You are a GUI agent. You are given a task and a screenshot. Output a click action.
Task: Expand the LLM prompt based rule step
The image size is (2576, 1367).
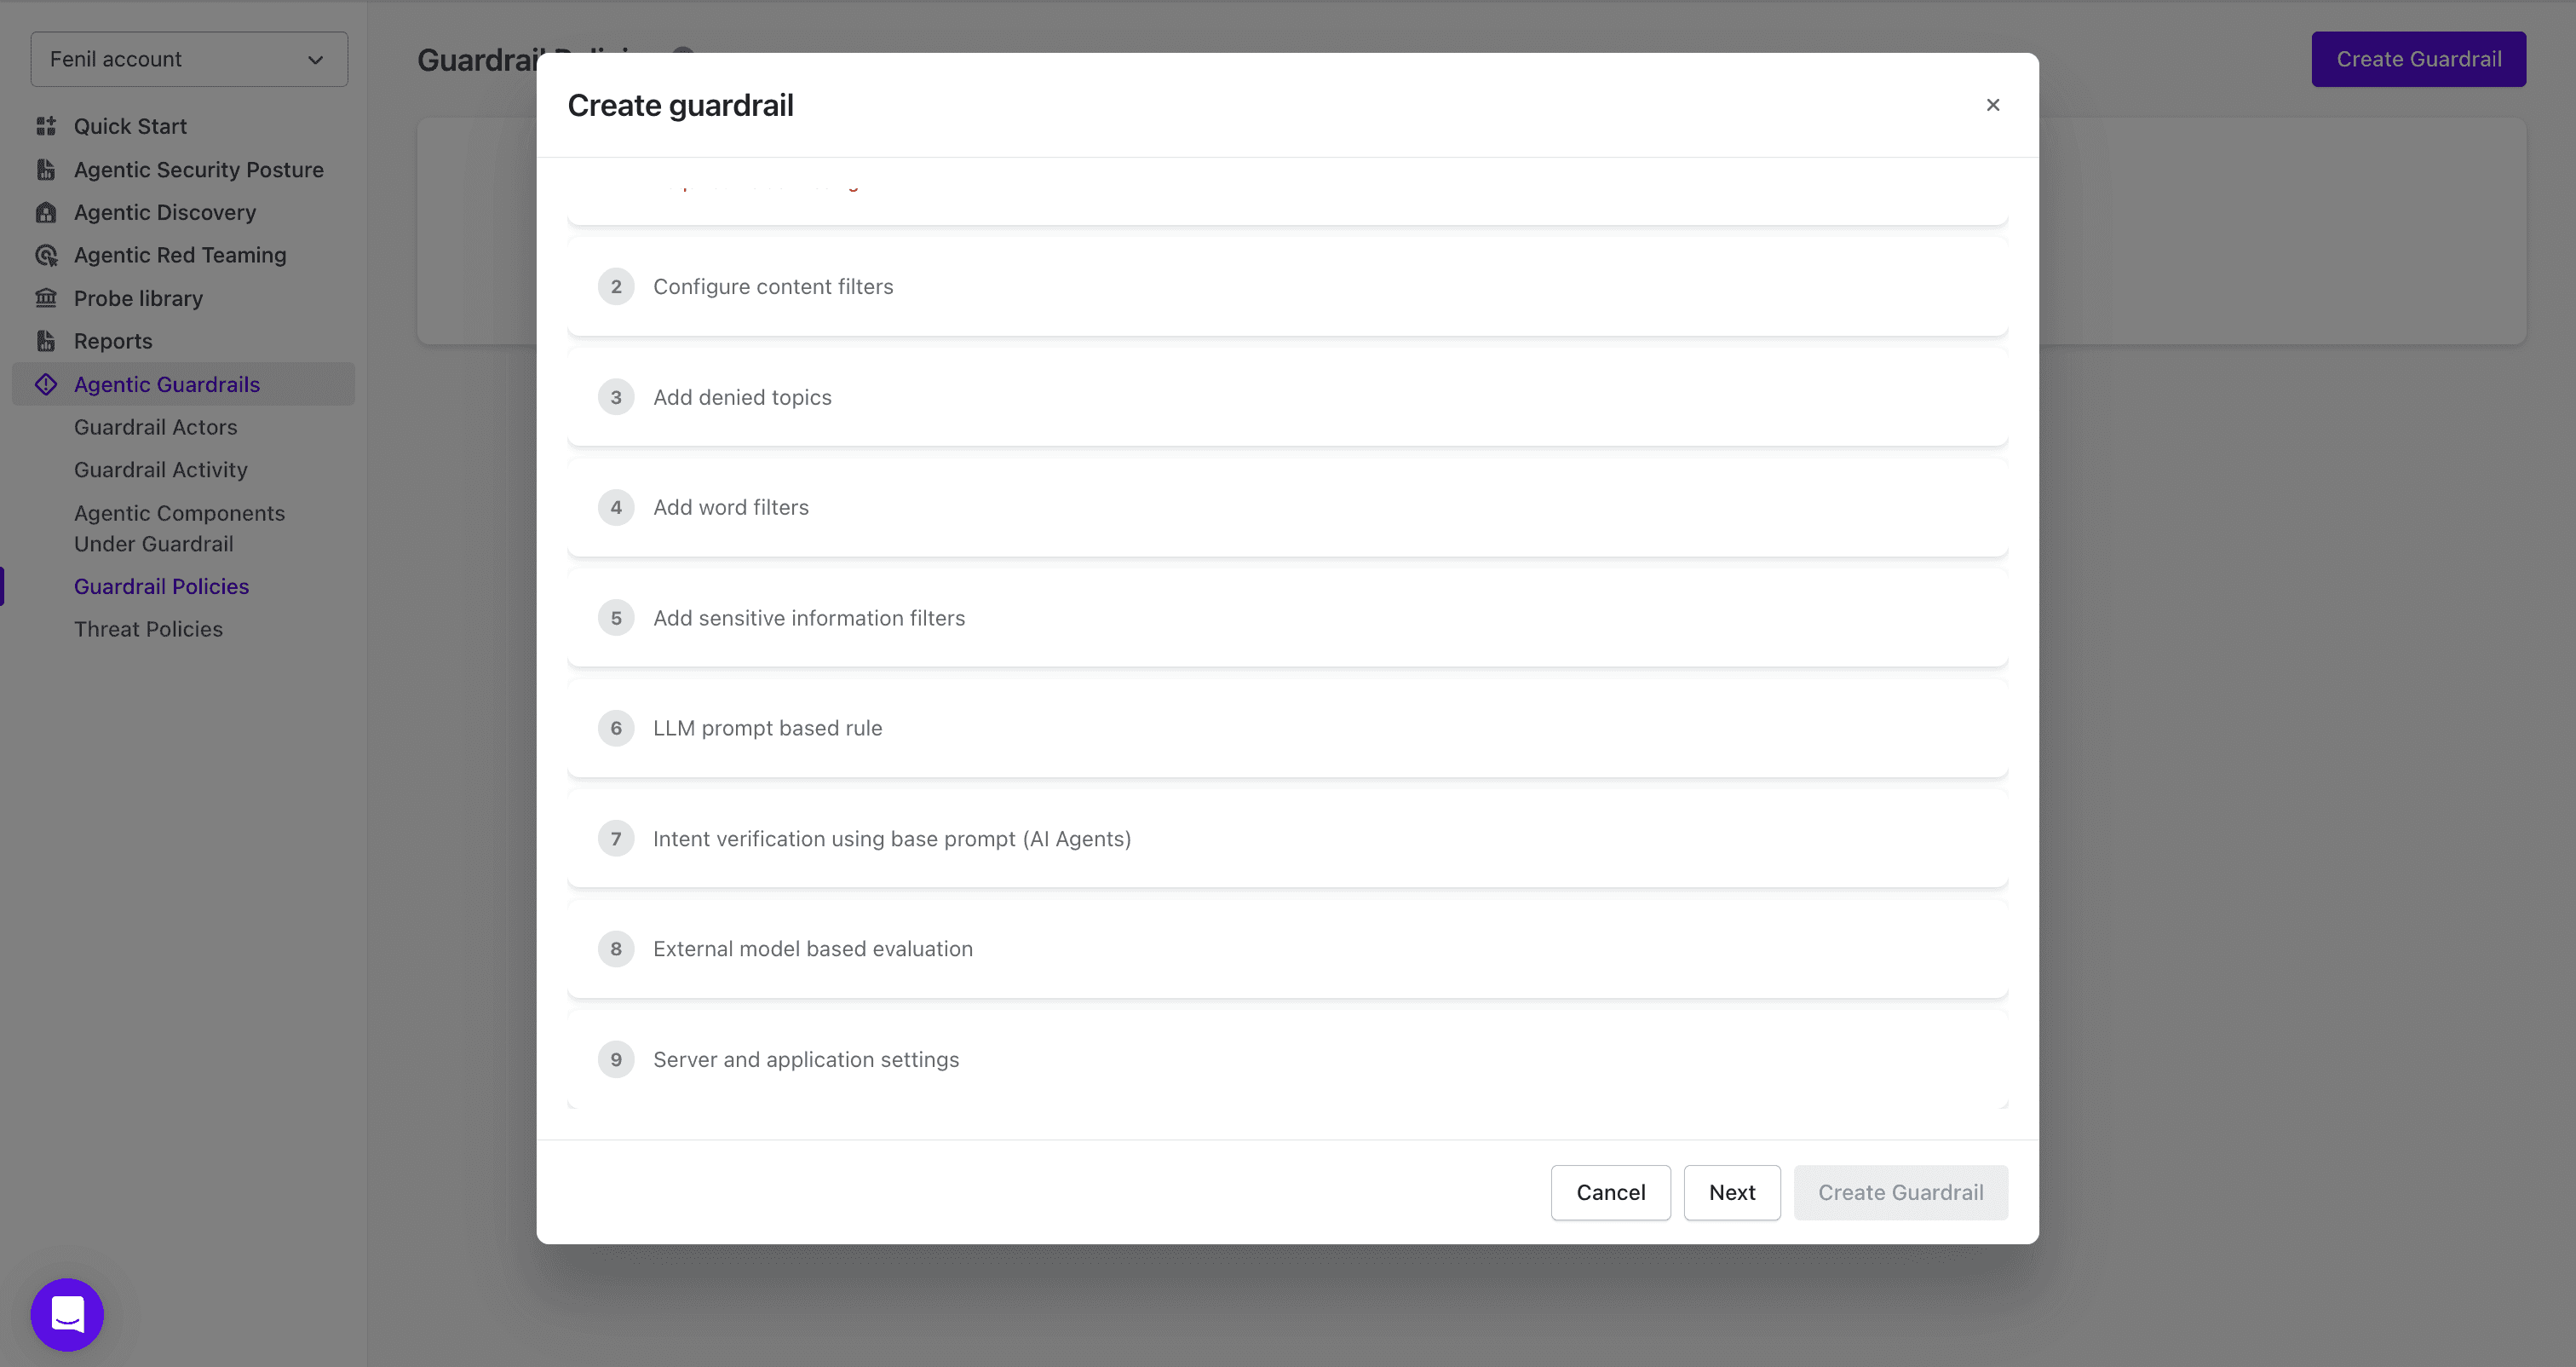[x=1287, y=728]
